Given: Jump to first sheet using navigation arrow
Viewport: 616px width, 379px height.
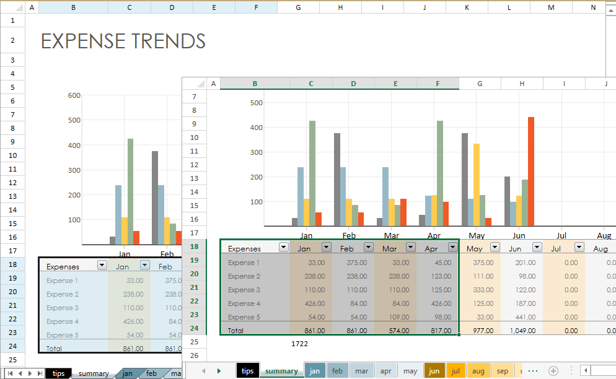Looking at the screenshot, I should [9, 373].
